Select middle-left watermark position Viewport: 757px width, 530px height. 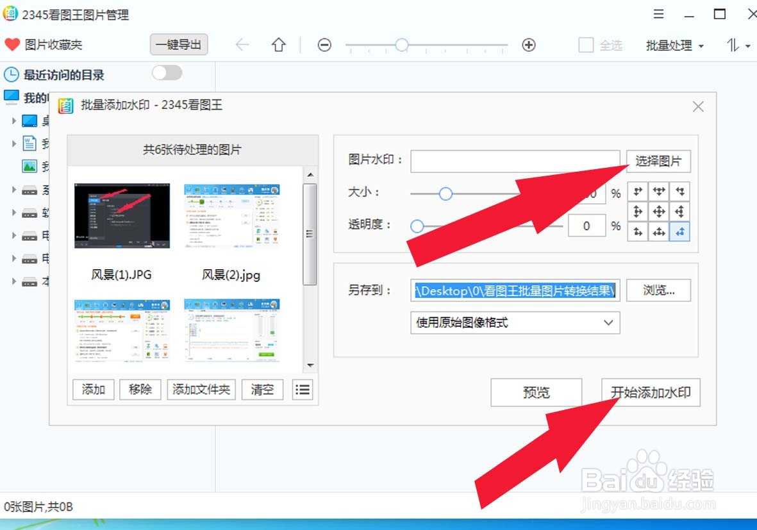pos(638,211)
